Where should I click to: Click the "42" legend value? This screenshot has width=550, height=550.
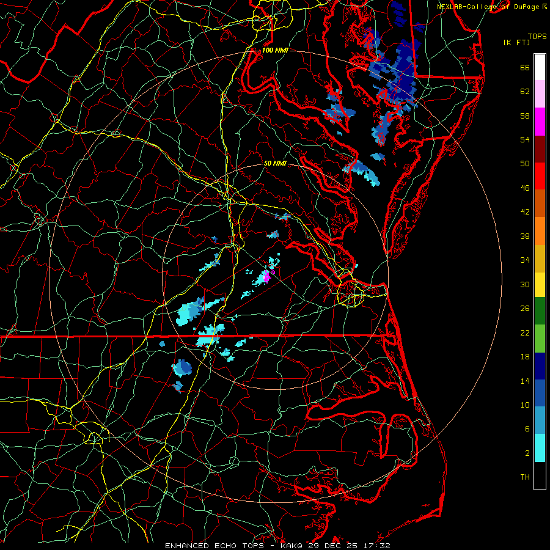[525, 212]
